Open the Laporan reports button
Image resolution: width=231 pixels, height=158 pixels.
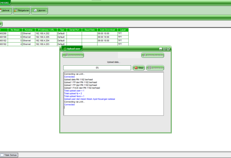[40, 10]
